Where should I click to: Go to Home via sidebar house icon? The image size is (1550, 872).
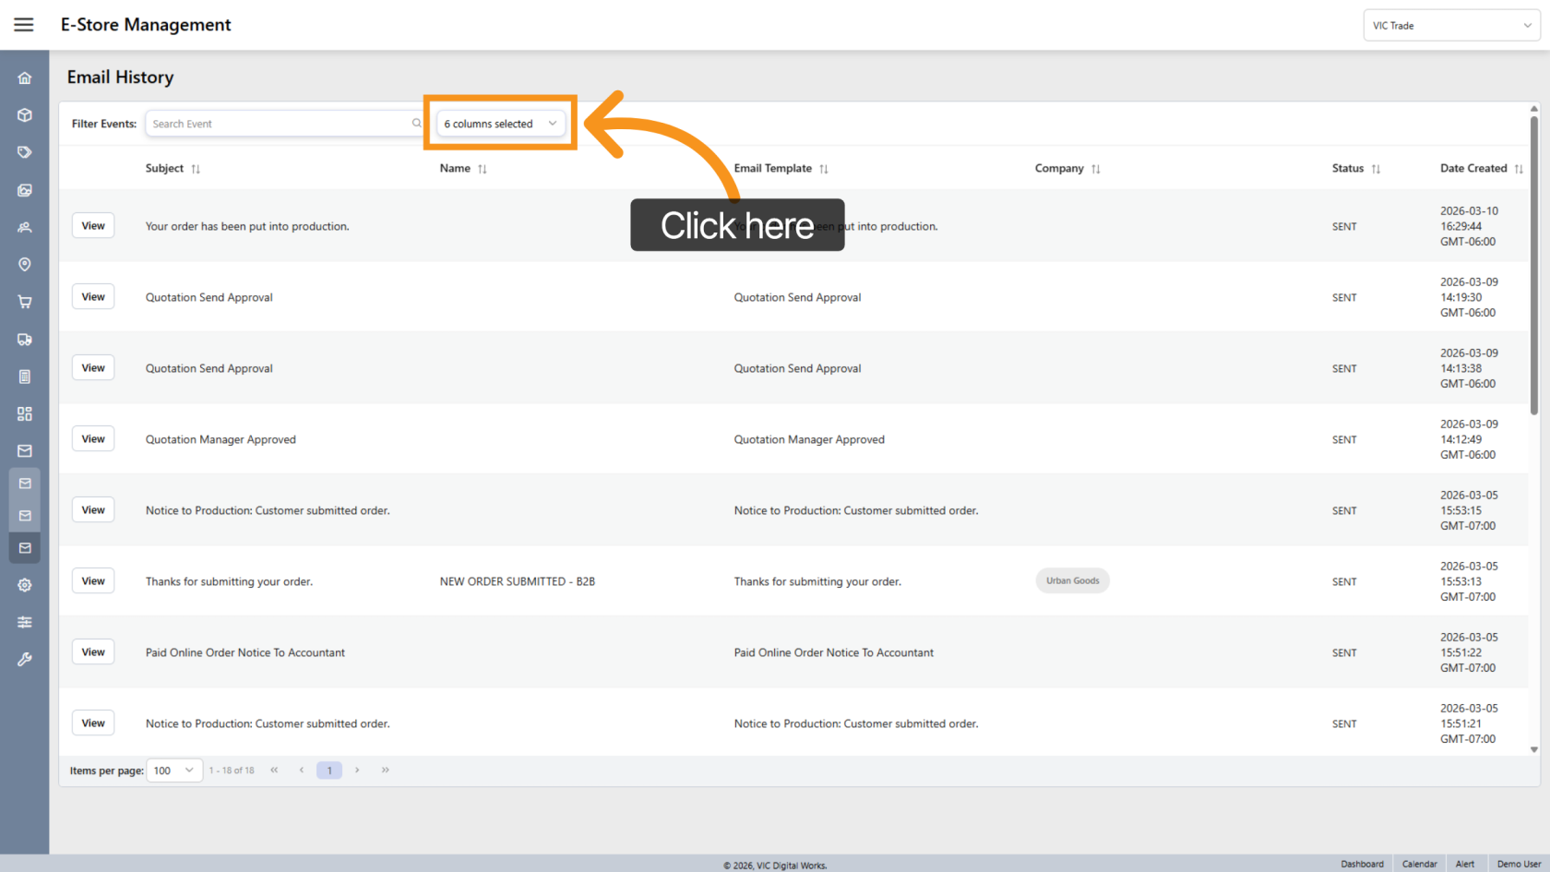pyautogui.click(x=25, y=78)
